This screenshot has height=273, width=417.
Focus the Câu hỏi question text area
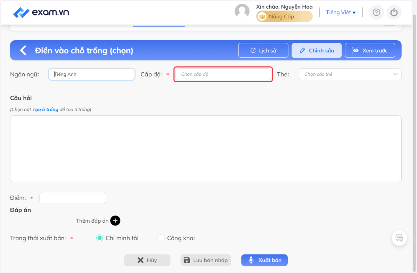[x=206, y=149]
